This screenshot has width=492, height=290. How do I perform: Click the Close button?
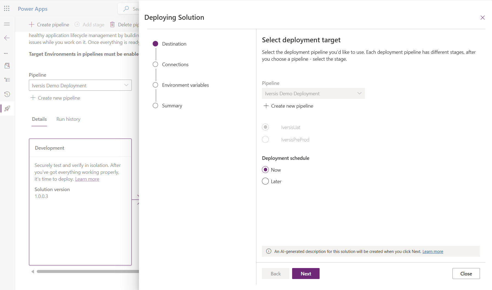[466, 274]
